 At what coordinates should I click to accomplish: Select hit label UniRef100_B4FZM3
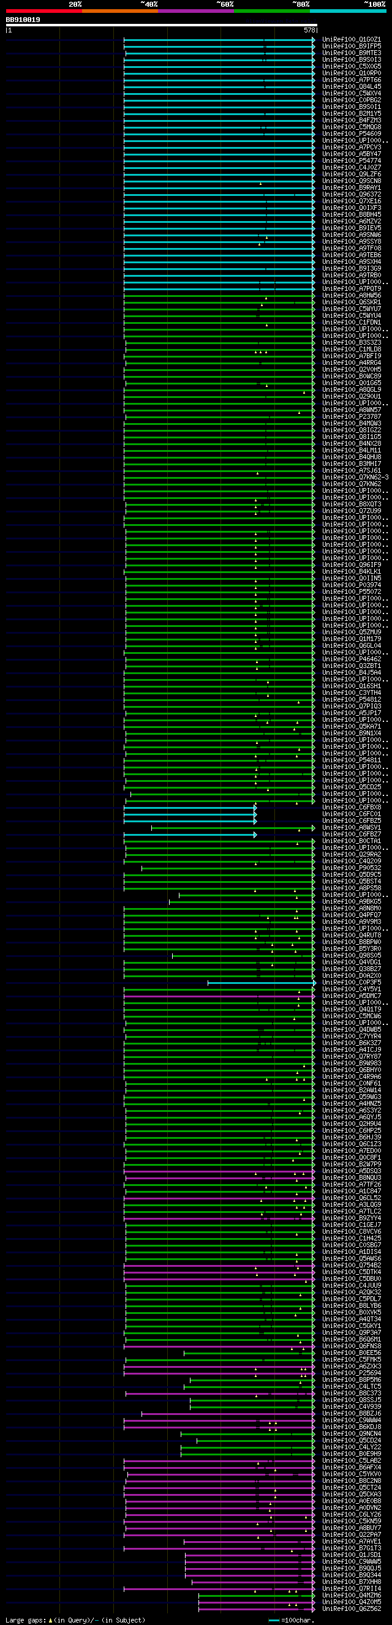pos(352,121)
